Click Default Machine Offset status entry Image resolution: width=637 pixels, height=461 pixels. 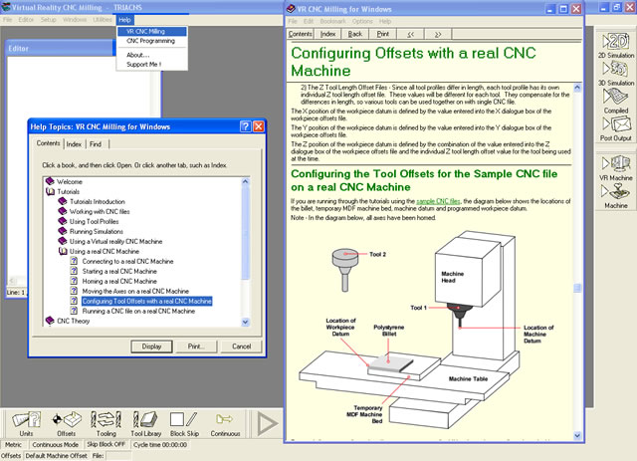click(57, 456)
